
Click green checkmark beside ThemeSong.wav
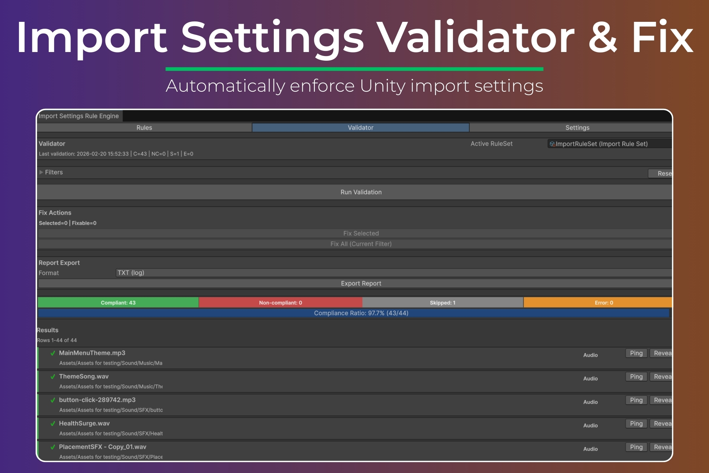pyautogui.click(x=53, y=377)
